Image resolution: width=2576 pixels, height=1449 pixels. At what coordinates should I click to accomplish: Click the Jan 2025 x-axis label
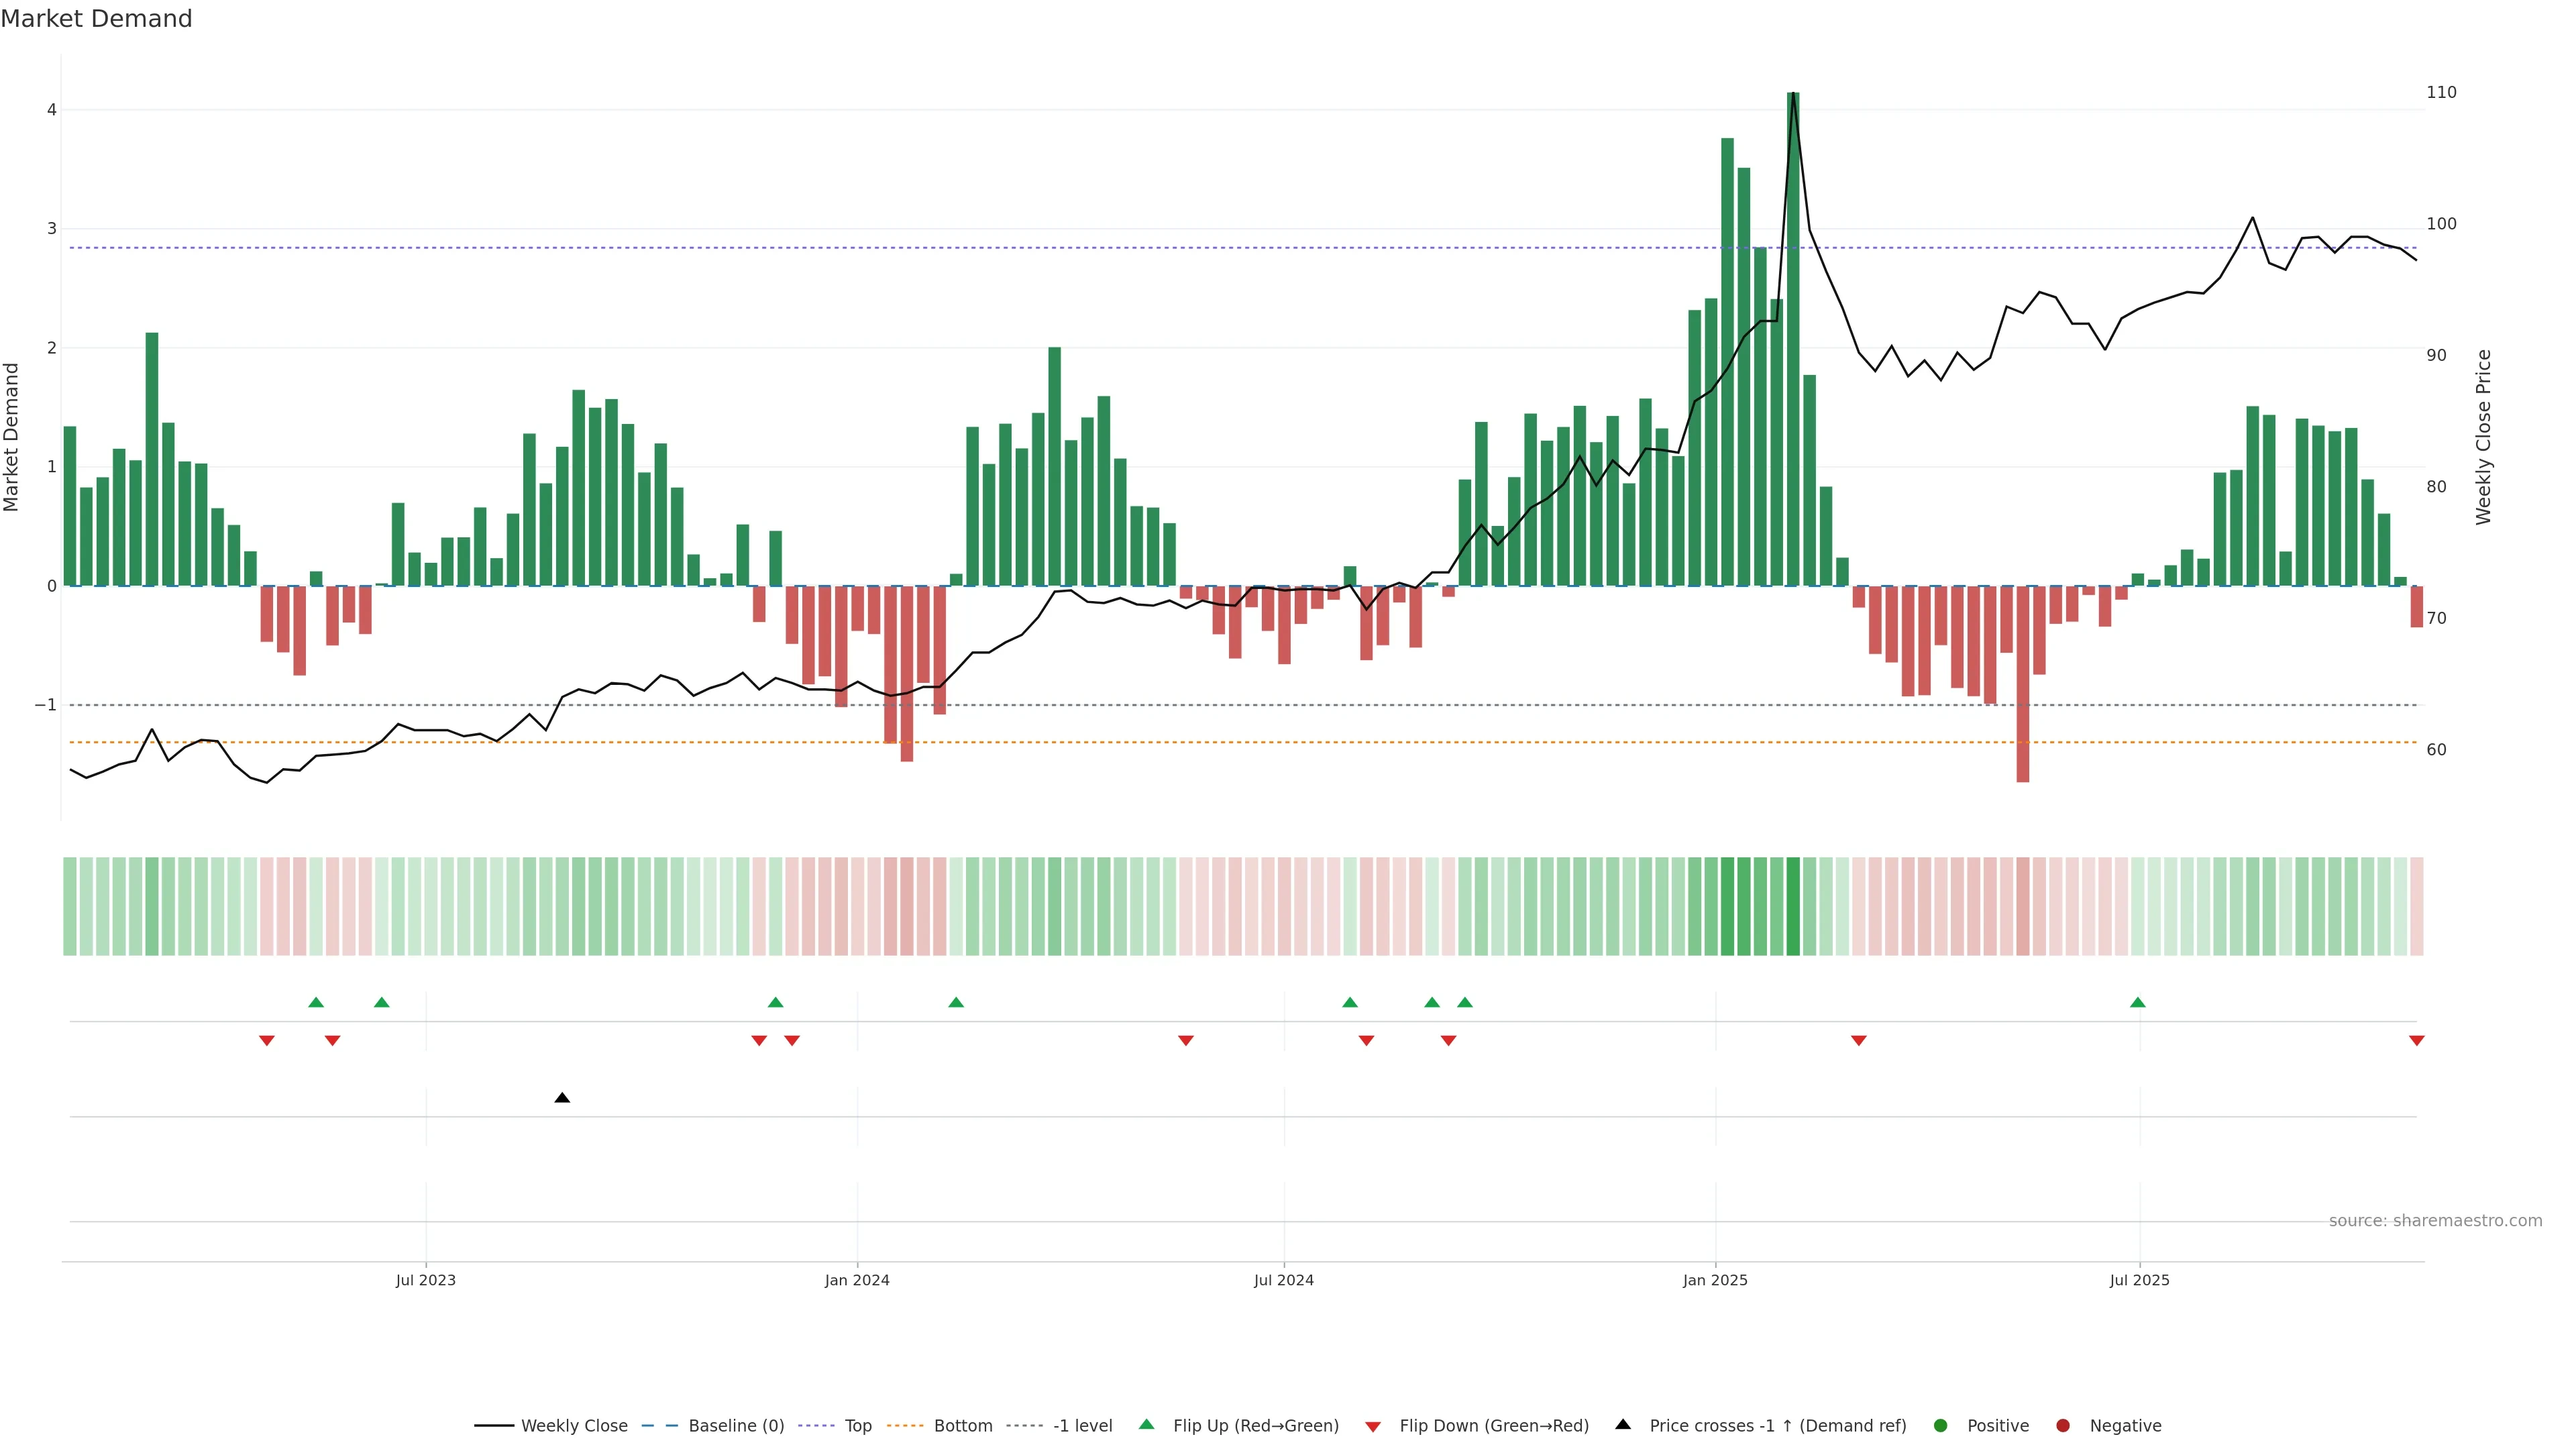coord(1715,1281)
